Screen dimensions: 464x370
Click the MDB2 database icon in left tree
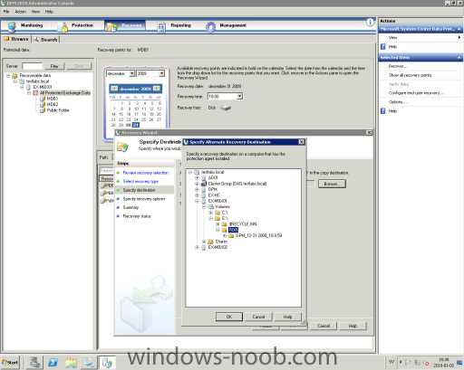tap(43, 104)
